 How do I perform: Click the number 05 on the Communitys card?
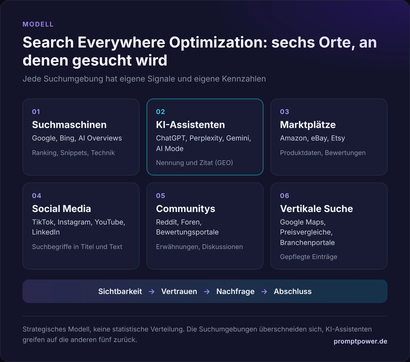coord(160,196)
